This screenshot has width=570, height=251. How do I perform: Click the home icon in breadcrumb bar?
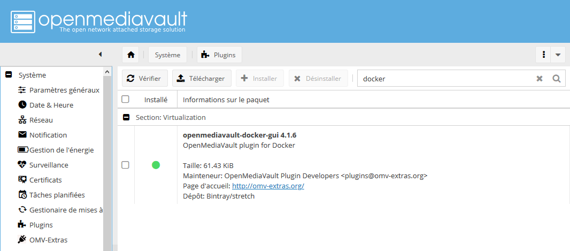130,55
